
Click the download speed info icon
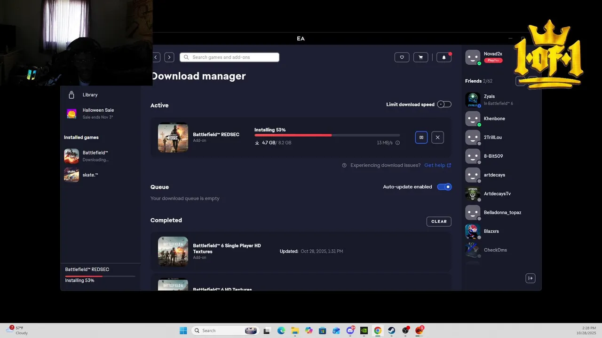tap(397, 143)
